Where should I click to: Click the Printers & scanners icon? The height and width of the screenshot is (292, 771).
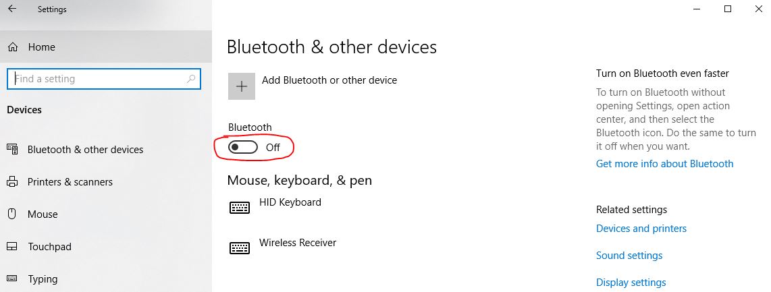pos(12,182)
